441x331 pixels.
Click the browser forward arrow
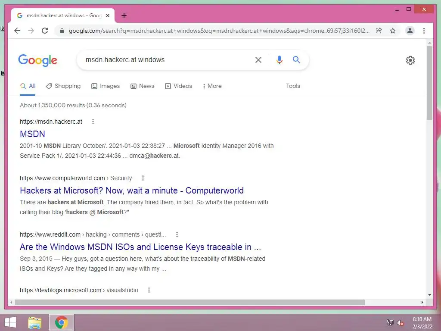(31, 31)
